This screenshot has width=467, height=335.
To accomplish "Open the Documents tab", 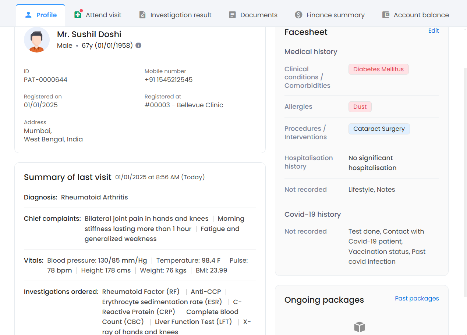I will click(x=259, y=15).
